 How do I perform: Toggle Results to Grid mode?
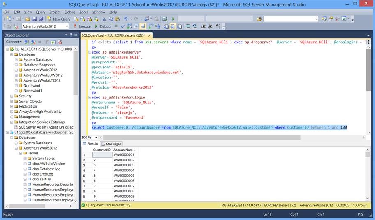(173, 26)
